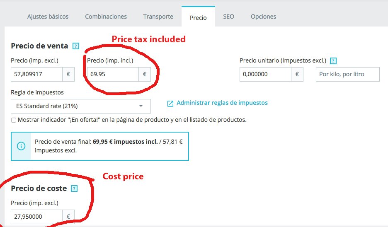This screenshot has height=227, width=388.
Task: Click the 'Por kilo, por litro' input field
Action: click(348, 74)
